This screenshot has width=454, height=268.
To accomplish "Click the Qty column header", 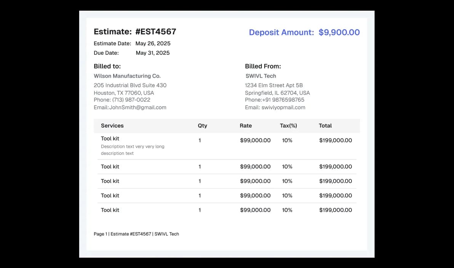I will 202,126.
